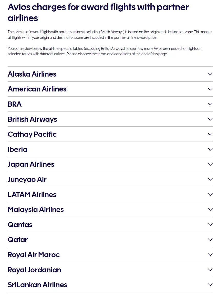Viewport: 217px width, 297px height.
Task: Expand the Alaska Airlines chevron arrow
Action: (210, 74)
